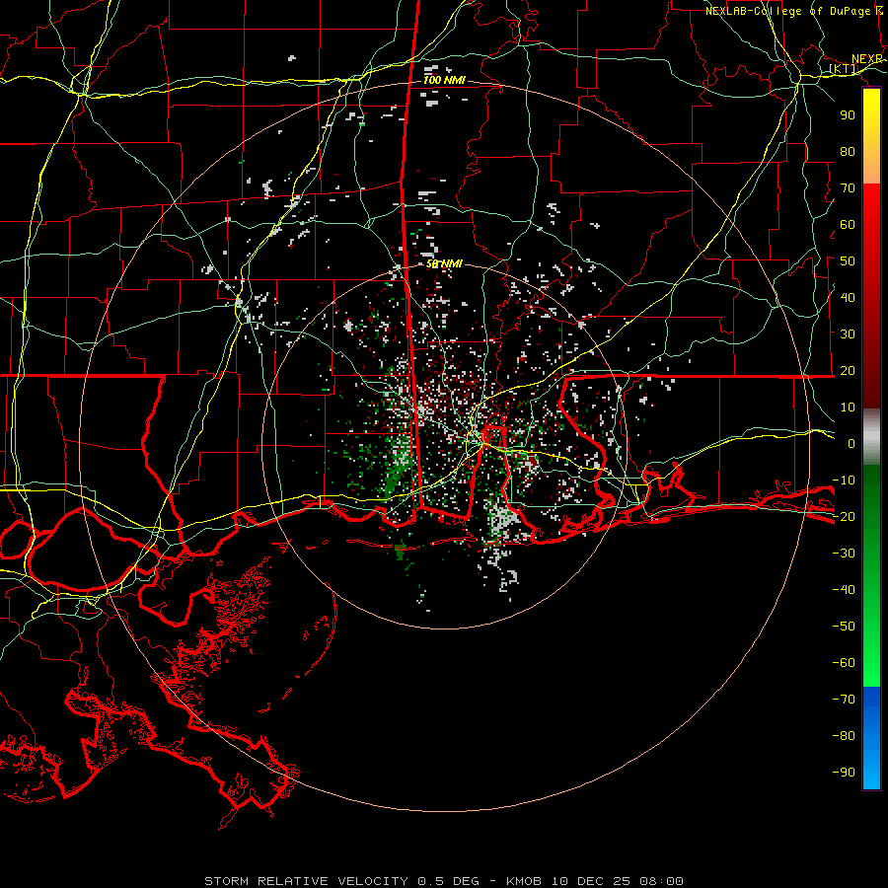Click the positive 70 scale label
The image size is (888, 888).
848,188
